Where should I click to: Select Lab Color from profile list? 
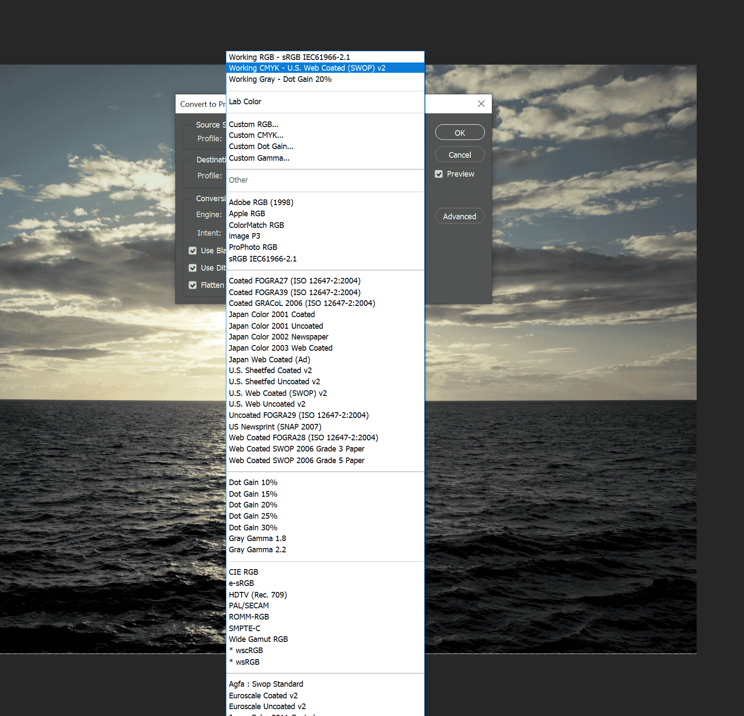pyautogui.click(x=245, y=102)
